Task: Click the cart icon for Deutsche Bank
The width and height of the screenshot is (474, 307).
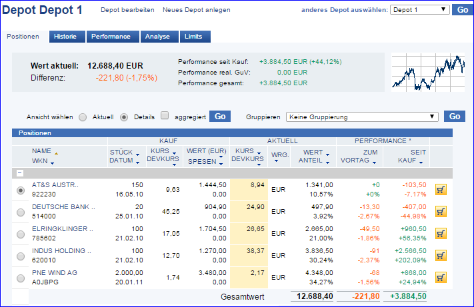Action: pyautogui.click(x=441, y=212)
